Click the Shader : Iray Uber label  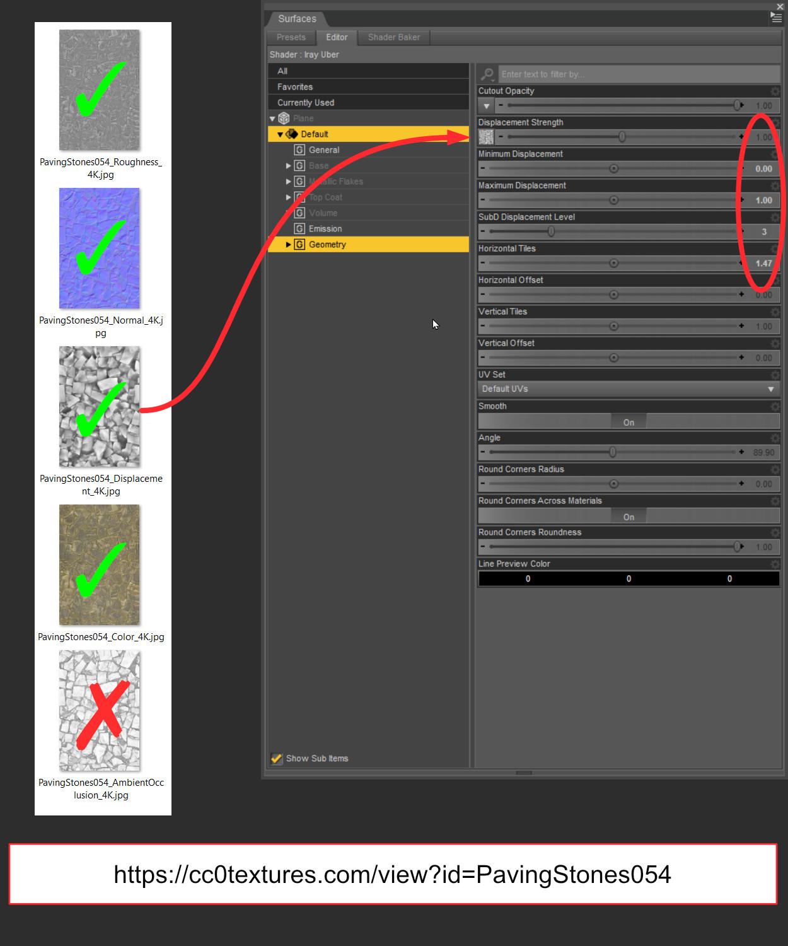304,55
